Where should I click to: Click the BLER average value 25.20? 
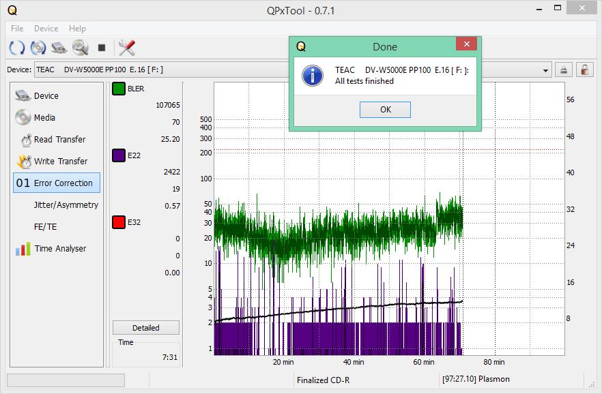click(x=171, y=139)
